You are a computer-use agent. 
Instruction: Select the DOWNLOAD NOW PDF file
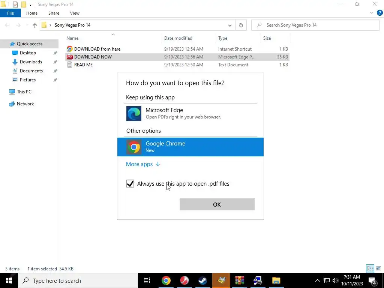pyautogui.click(x=177, y=57)
